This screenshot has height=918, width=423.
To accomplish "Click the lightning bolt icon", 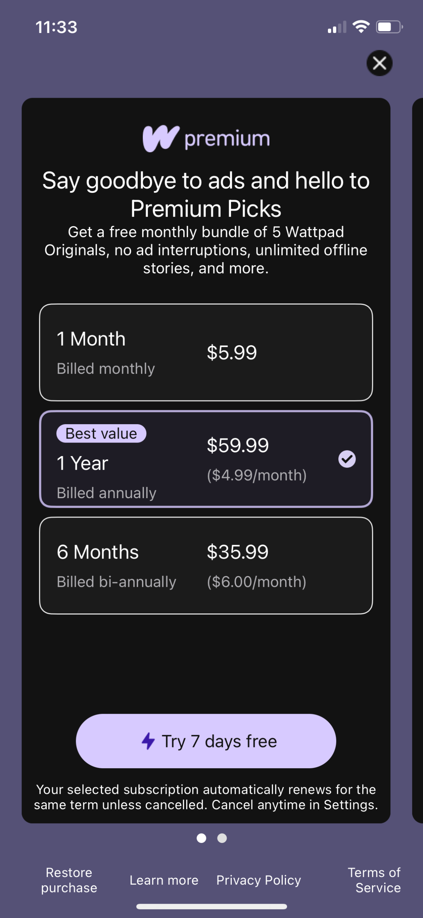I will 148,741.
